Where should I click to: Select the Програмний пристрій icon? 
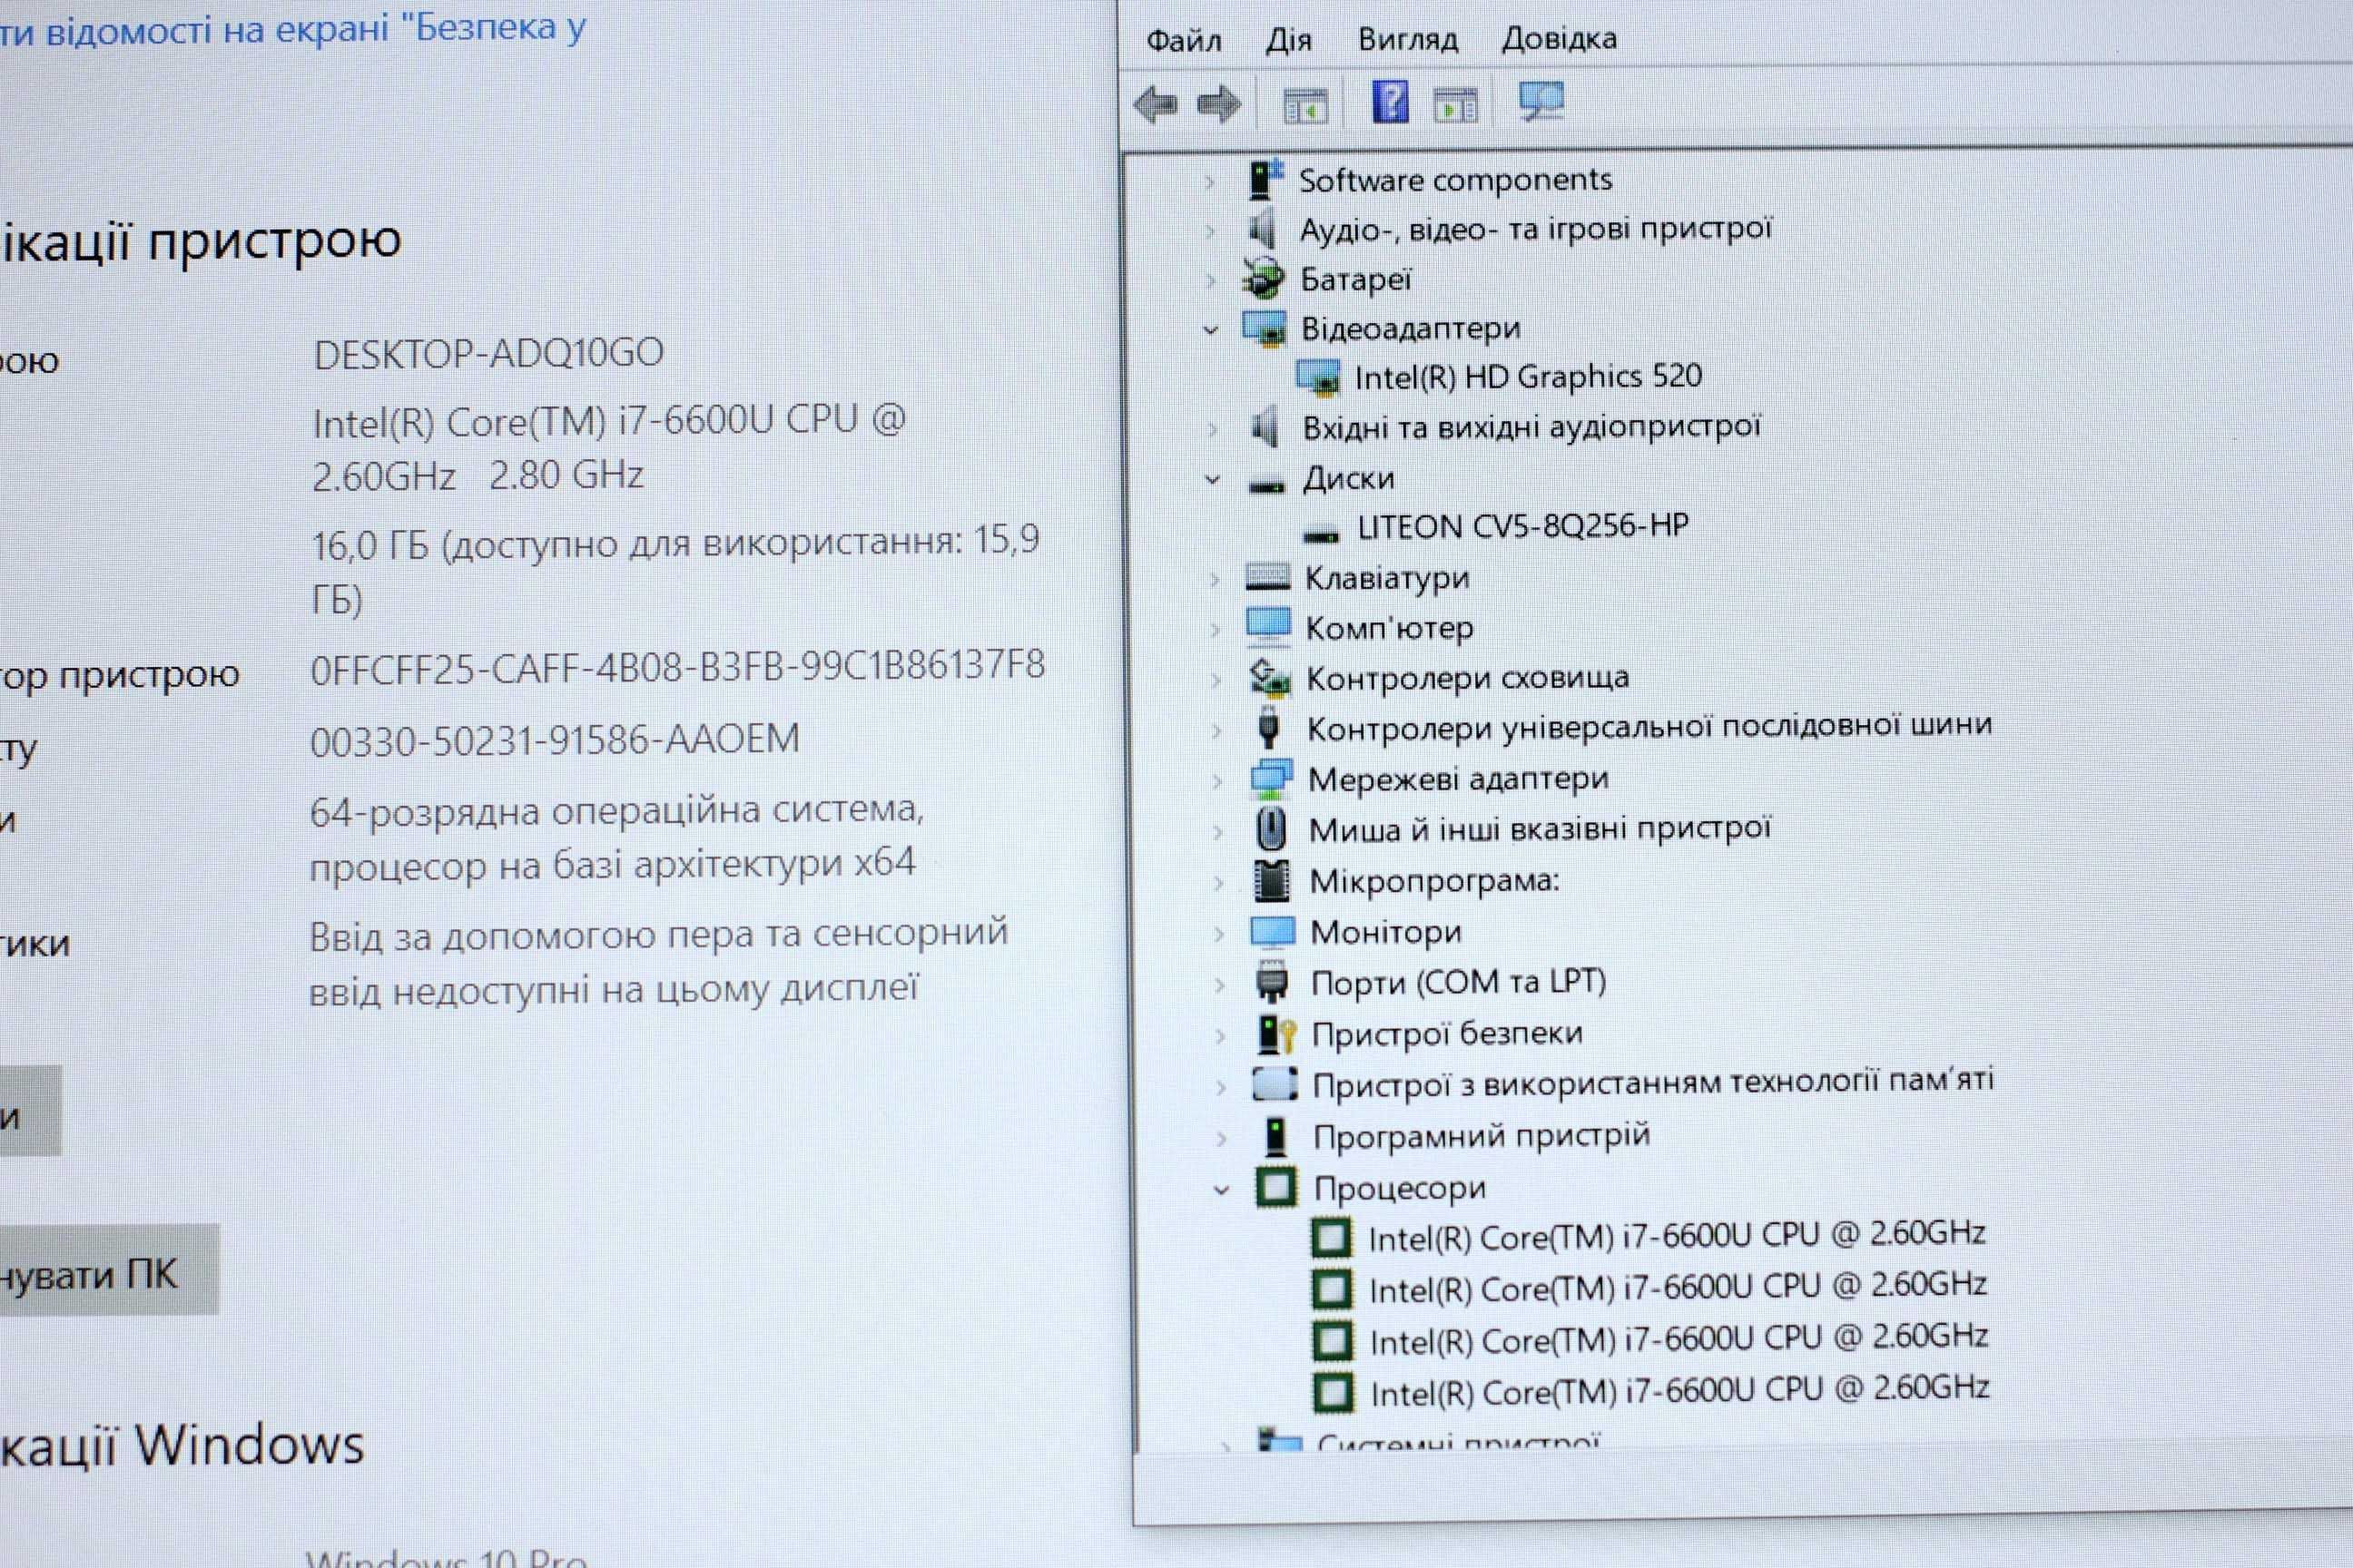coord(1275,1137)
